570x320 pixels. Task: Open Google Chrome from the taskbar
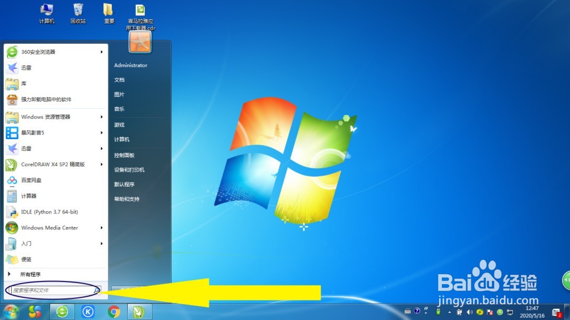pos(114,312)
